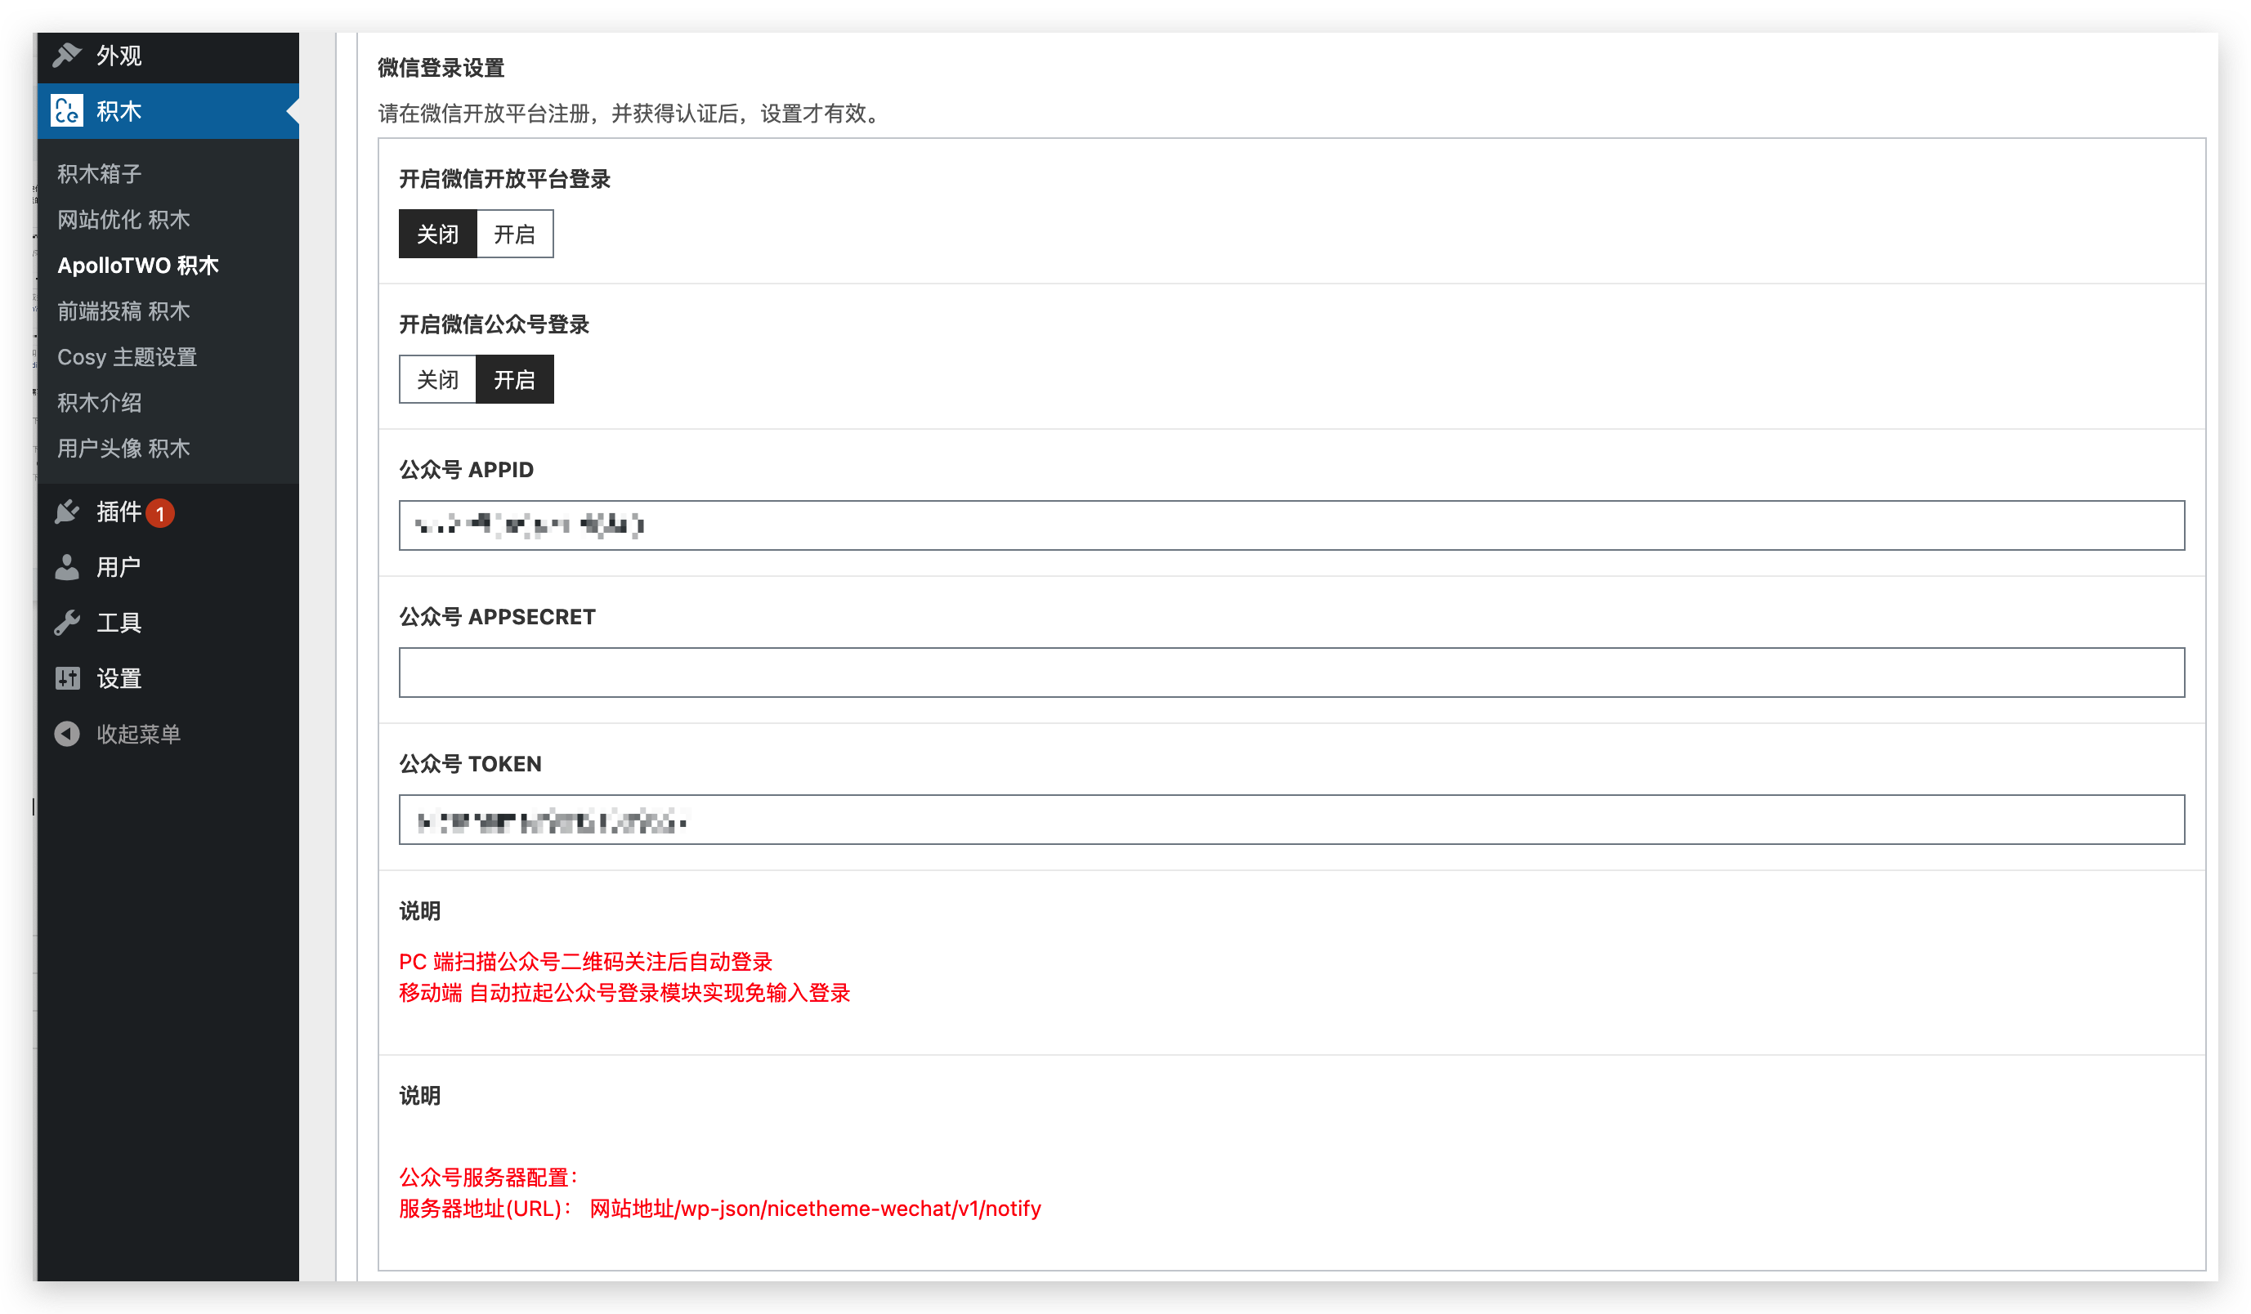Set 开启微信公众号登录 to 开启

(514, 380)
